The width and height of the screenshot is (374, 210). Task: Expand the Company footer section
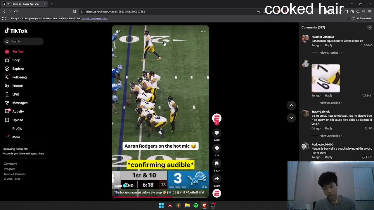10,164
